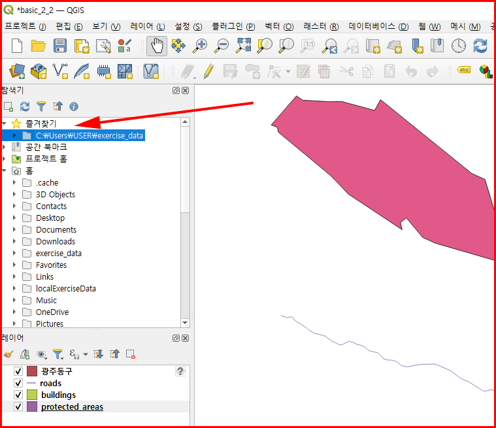Open the New Print Layout icon

click(82, 46)
